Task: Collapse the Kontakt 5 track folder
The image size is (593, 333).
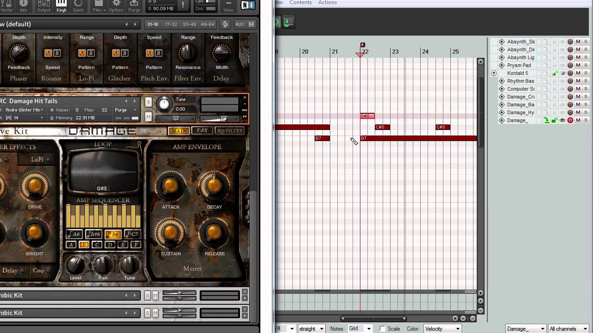Action: (494, 73)
